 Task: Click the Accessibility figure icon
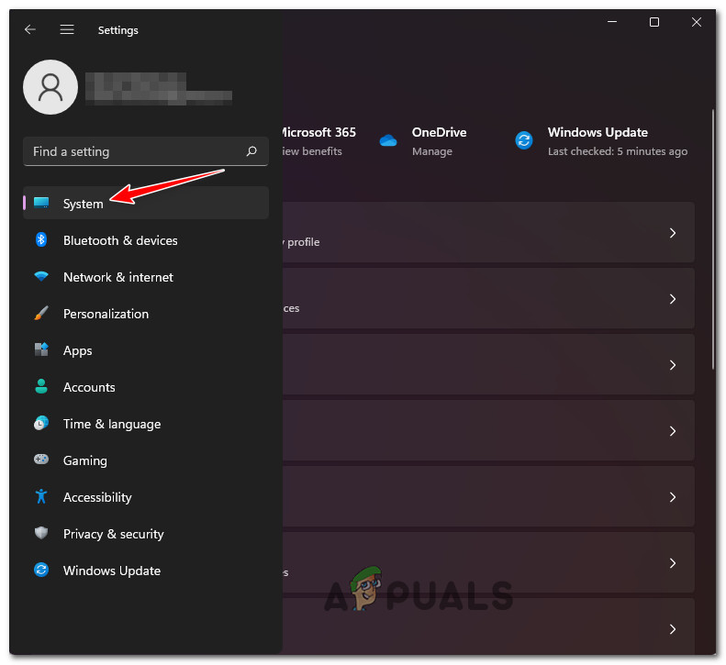(41, 496)
